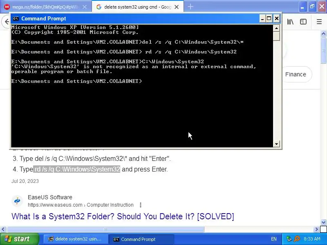This screenshot has height=245, width=327.
Task: Open the browser Library icon
Action: [x=290, y=22]
